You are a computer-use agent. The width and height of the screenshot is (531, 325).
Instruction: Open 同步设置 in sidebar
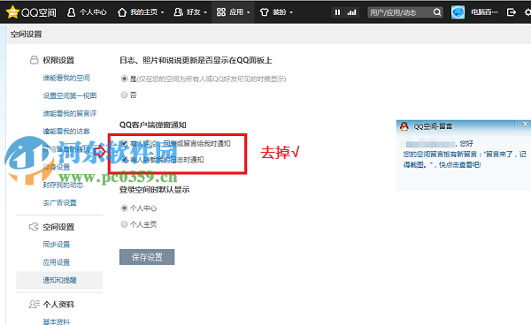[x=57, y=245]
